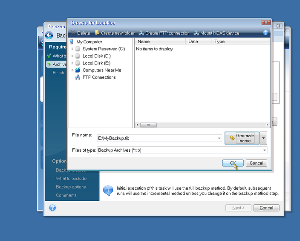The height and width of the screenshot is (241, 300).
Task: Cancel the Browse for Location dialog
Action: pos(257,163)
